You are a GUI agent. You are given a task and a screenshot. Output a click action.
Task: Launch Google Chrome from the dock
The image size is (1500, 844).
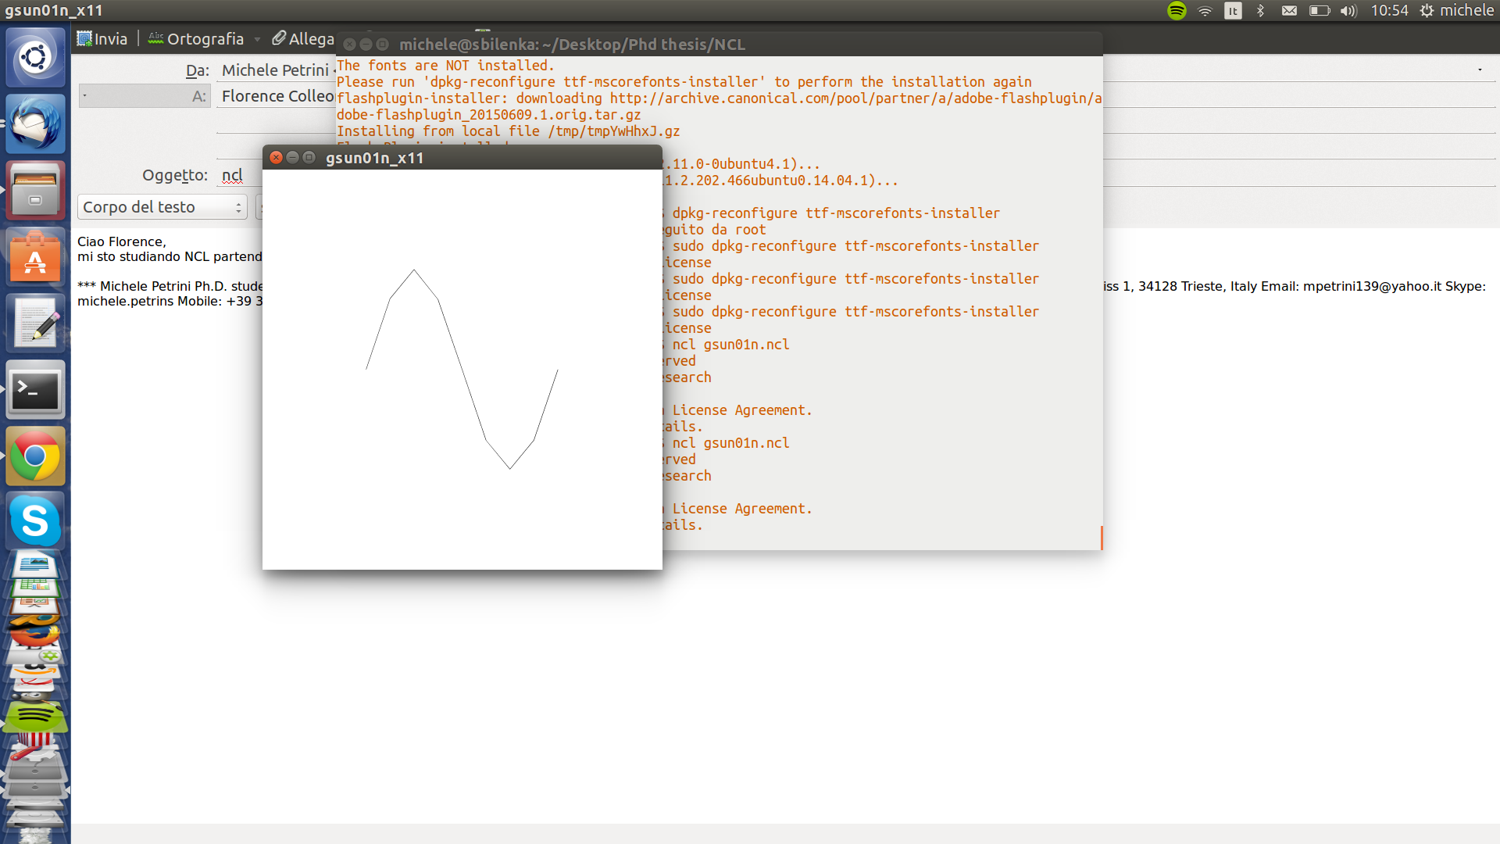click(x=35, y=456)
